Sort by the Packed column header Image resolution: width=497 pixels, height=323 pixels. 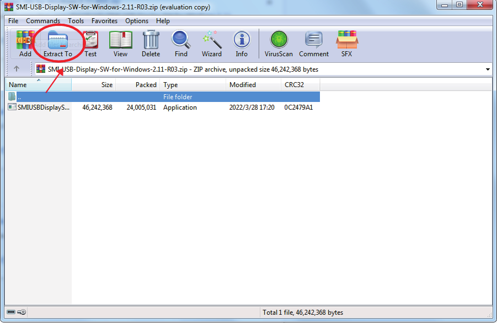point(137,84)
